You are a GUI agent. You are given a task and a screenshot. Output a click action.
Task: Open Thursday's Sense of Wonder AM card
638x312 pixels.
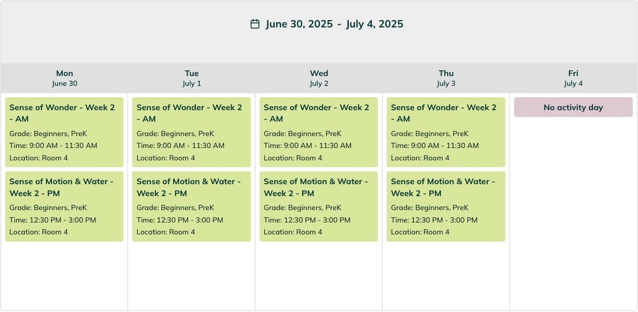click(446, 132)
